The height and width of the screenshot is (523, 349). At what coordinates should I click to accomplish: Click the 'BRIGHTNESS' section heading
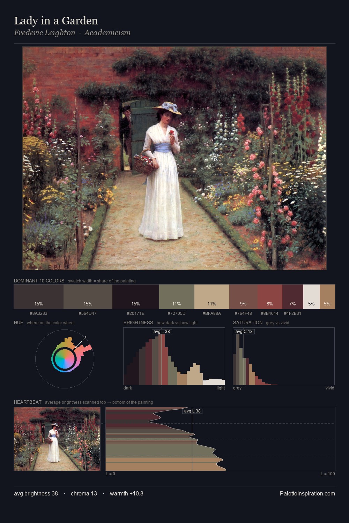(x=138, y=323)
